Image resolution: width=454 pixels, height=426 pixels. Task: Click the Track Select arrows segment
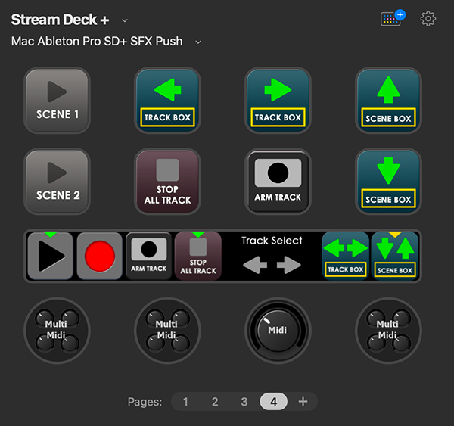point(272,256)
